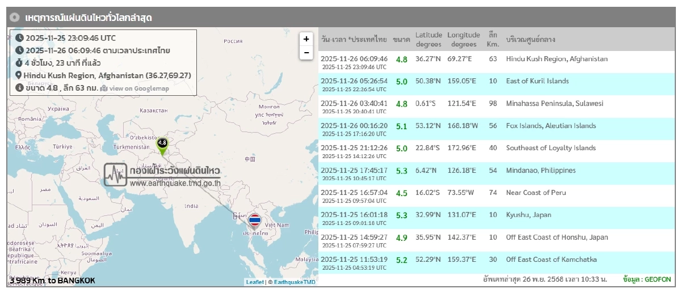This screenshot has height=293, width=681.
Task: Click the ลึก Km. depth column header
Action: pyautogui.click(x=493, y=40)
